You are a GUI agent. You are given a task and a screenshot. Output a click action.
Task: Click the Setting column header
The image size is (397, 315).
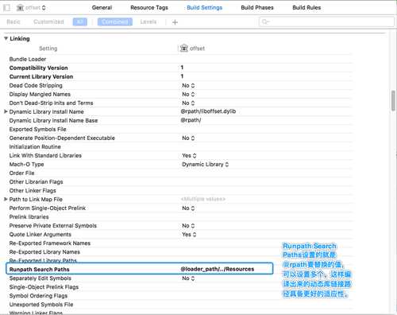pyautogui.click(x=48, y=49)
